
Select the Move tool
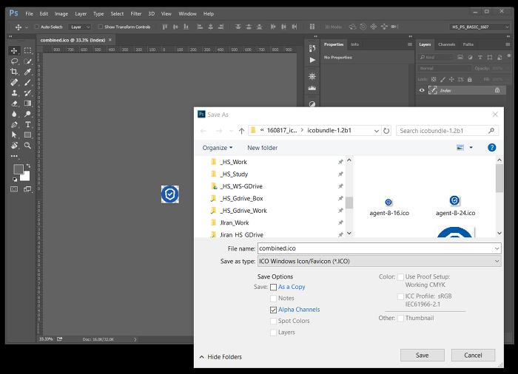click(x=14, y=50)
